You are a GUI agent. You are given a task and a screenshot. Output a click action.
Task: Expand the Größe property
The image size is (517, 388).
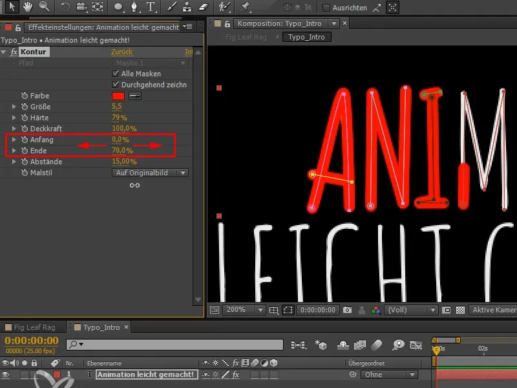14,107
